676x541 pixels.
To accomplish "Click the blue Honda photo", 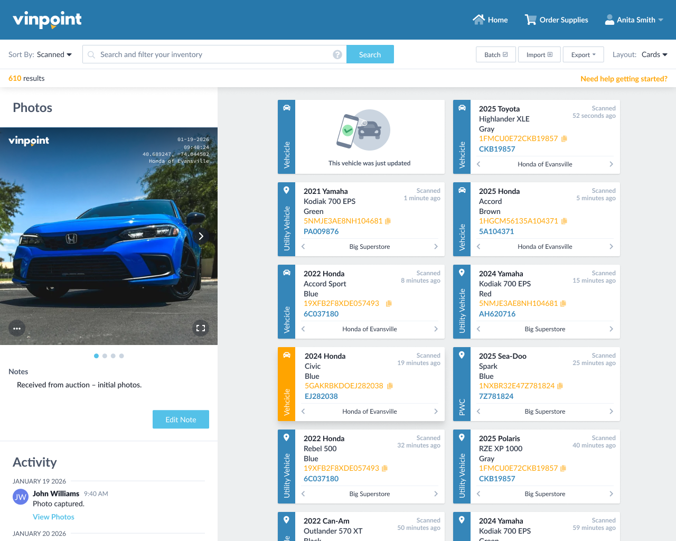I will (x=109, y=236).
